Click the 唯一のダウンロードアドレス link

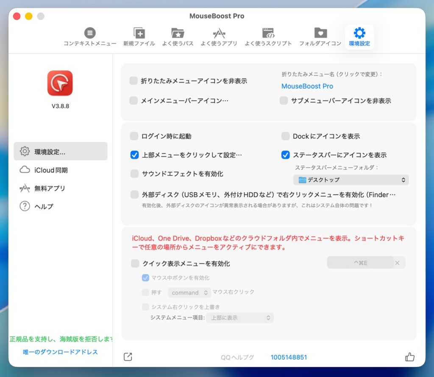(60, 352)
